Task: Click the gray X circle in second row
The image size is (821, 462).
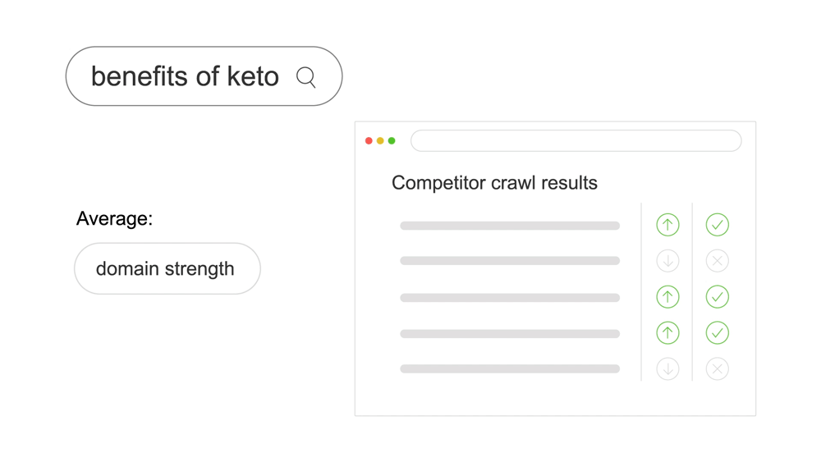Action: pos(718,261)
